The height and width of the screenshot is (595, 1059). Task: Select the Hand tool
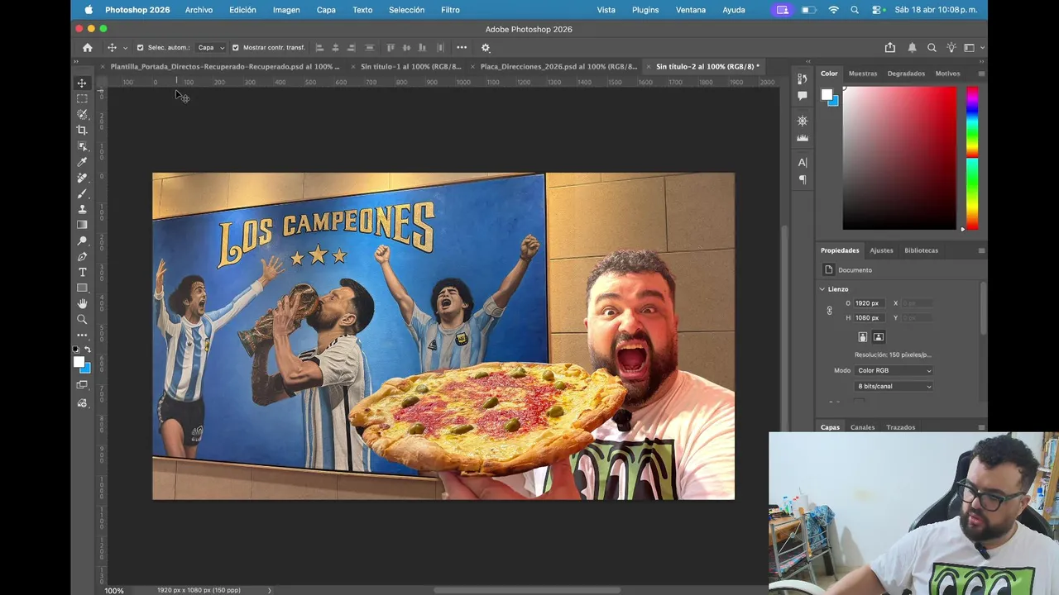coord(82,303)
